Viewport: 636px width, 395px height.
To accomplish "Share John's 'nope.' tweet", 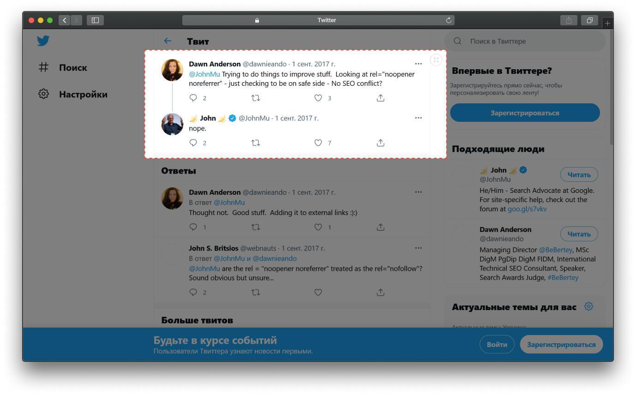I will point(380,143).
